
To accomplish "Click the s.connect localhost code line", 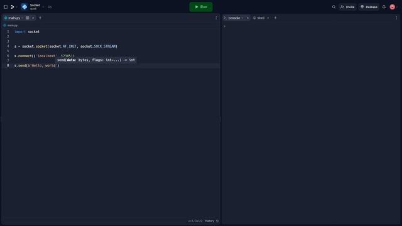I will coord(45,56).
